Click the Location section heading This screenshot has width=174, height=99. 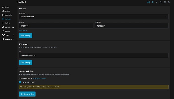point(22,9)
